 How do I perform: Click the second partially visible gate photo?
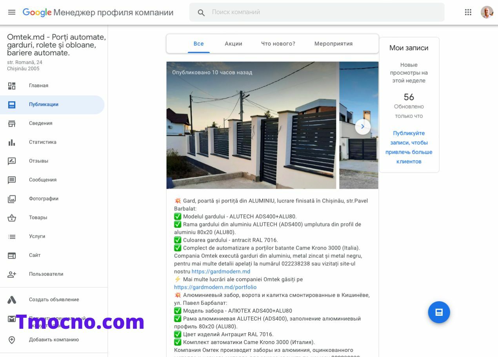pyautogui.click(x=359, y=125)
